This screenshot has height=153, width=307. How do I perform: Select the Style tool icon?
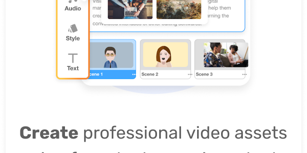pos(73,28)
